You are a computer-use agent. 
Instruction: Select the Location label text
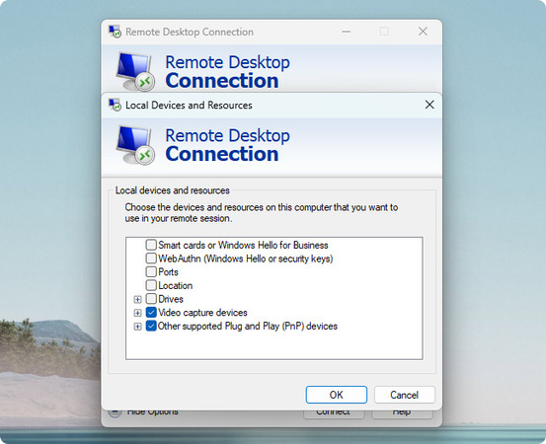(175, 286)
